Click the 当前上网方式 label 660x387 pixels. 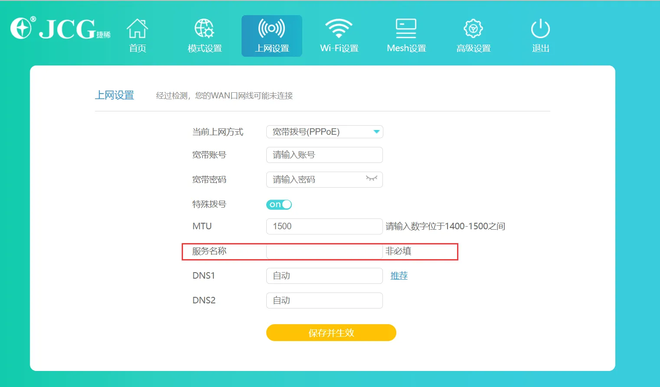[218, 132]
